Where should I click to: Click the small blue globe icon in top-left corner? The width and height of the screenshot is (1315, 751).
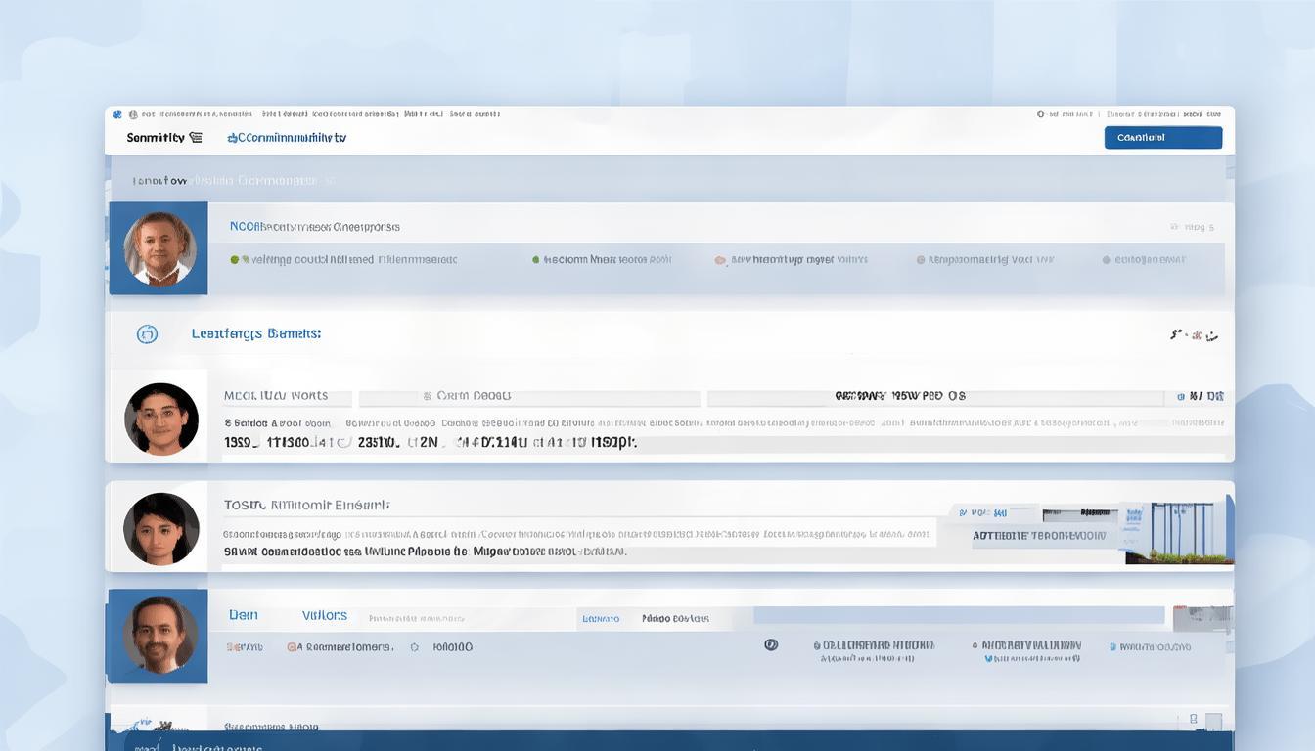[x=118, y=114]
